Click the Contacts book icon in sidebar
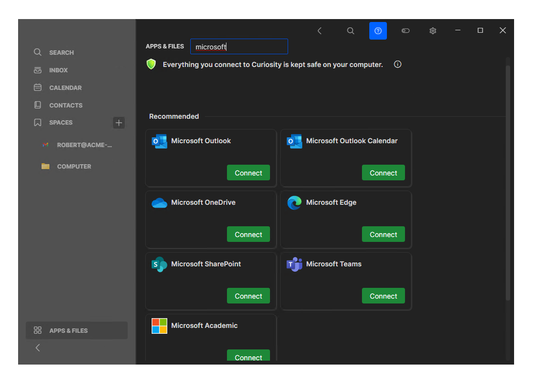 click(x=38, y=105)
